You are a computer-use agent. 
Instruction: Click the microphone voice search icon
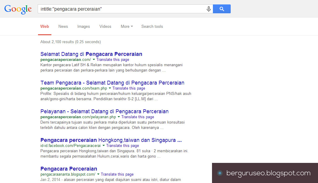pos(208,9)
